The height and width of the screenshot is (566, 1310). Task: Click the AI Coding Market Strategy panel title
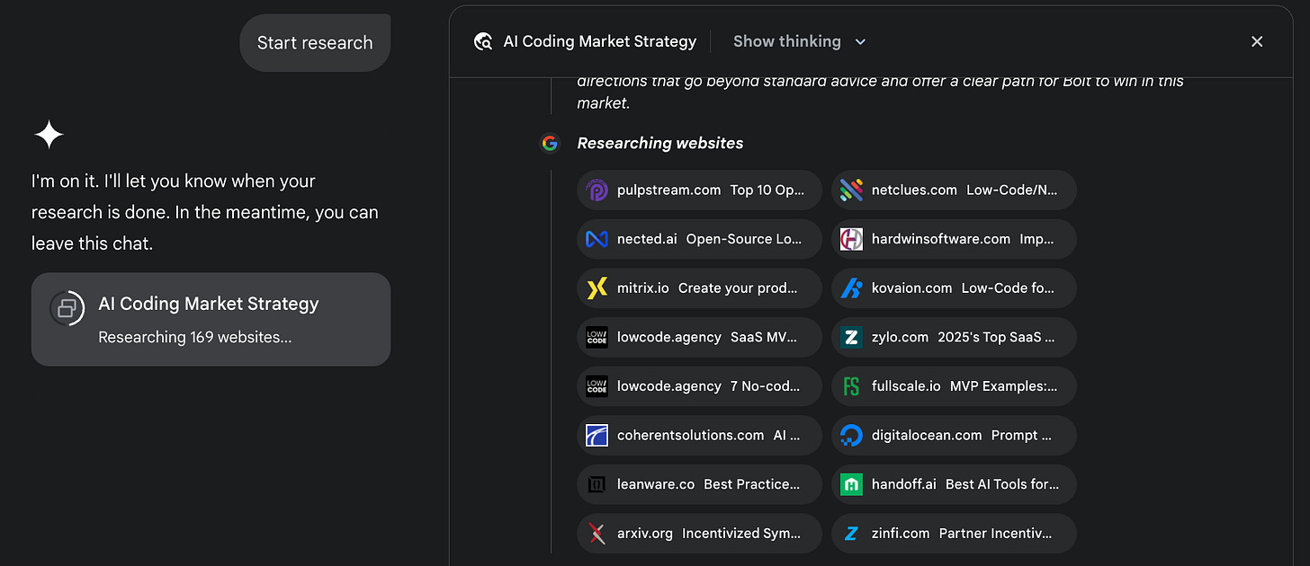[x=599, y=41]
